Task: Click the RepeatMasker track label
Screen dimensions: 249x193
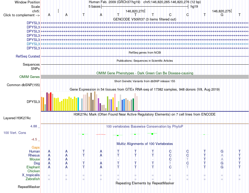Action: 29,187
